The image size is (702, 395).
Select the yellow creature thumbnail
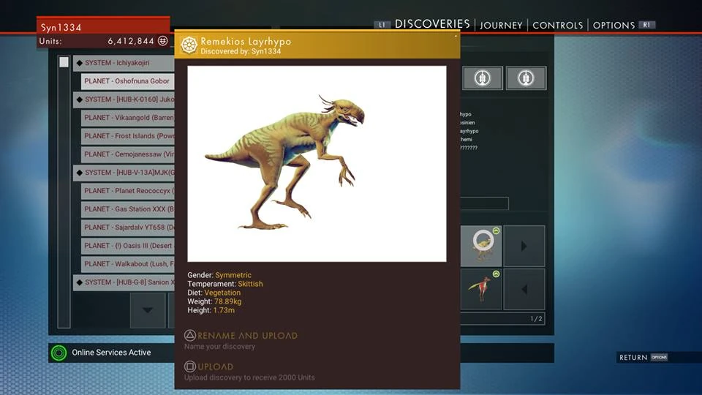coord(481,246)
